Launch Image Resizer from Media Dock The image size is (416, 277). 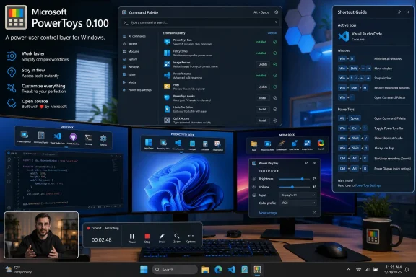(x=307, y=145)
